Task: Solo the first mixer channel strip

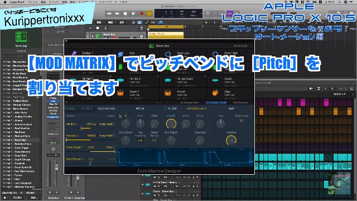Action: 56,192
